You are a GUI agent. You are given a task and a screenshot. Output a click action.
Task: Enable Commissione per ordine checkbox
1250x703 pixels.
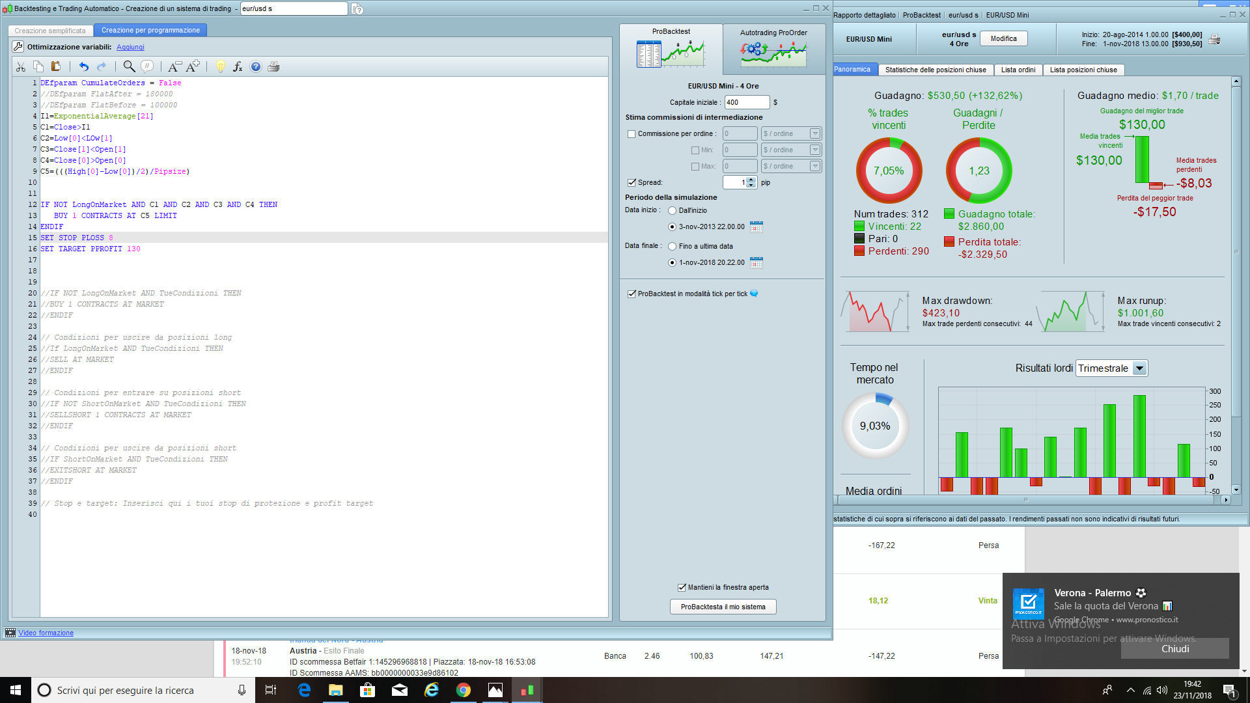632,134
